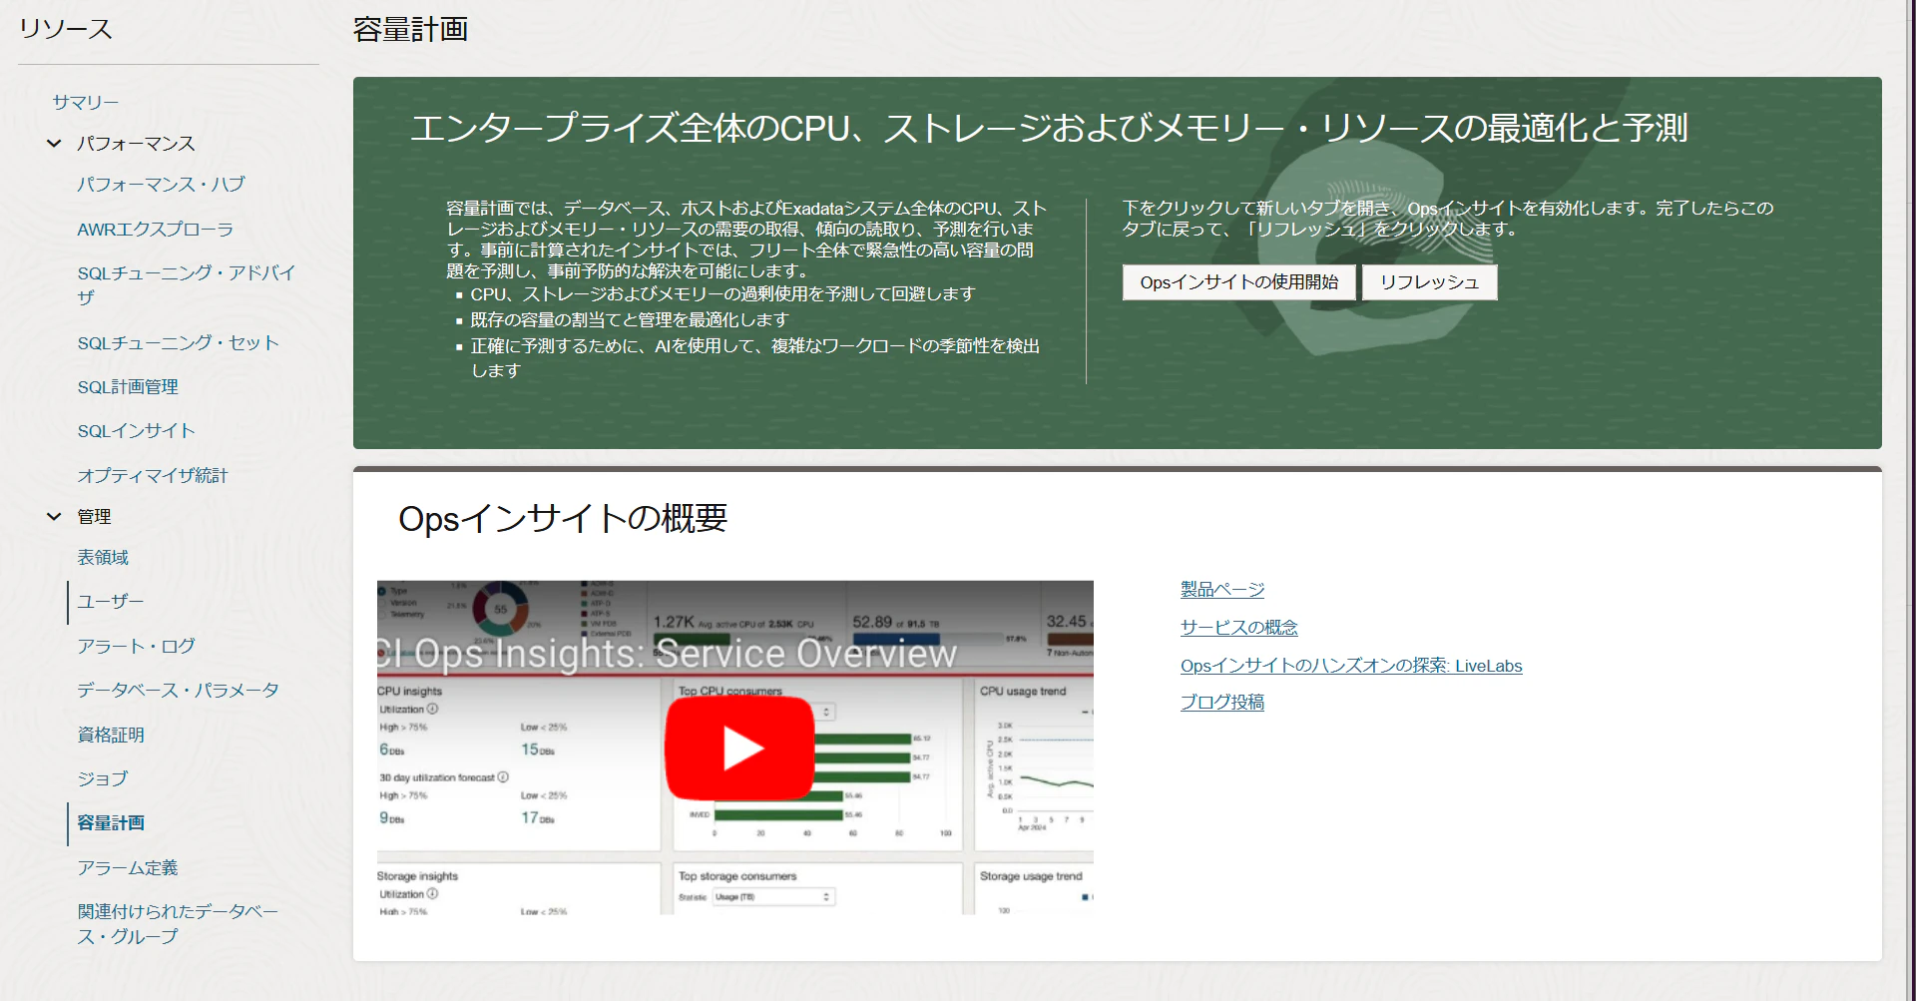Open SQLチューニング・アドバイザ
The height and width of the screenshot is (1001, 1916).
pyautogui.click(x=187, y=284)
